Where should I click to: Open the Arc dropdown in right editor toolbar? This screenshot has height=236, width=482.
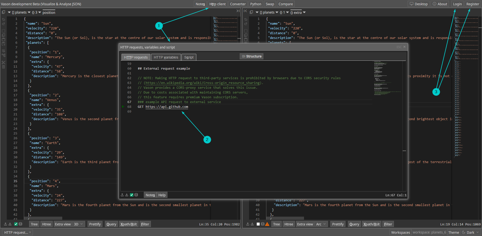321,224
